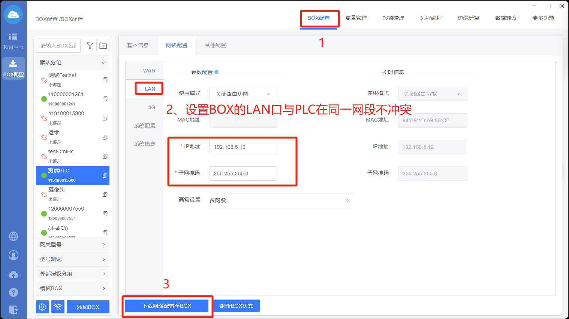Click copy icon beside 120000007550
Image resolution: width=569 pixels, height=319 pixels.
(105, 214)
